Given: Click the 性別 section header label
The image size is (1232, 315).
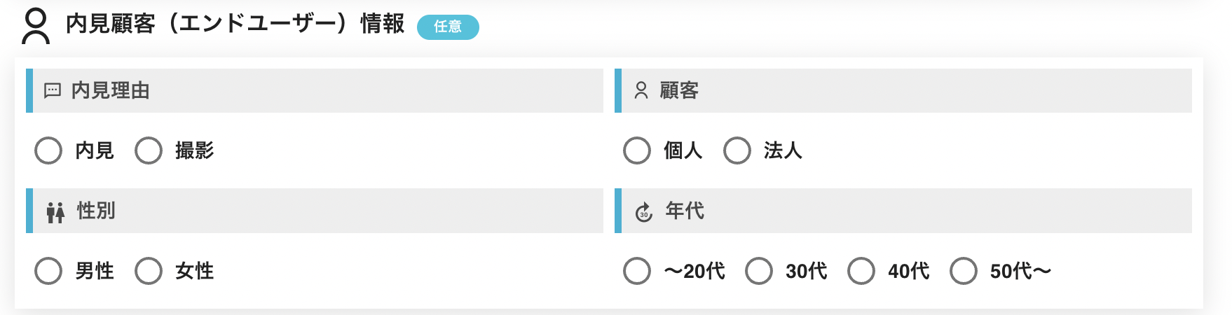Looking at the screenshot, I should (96, 211).
